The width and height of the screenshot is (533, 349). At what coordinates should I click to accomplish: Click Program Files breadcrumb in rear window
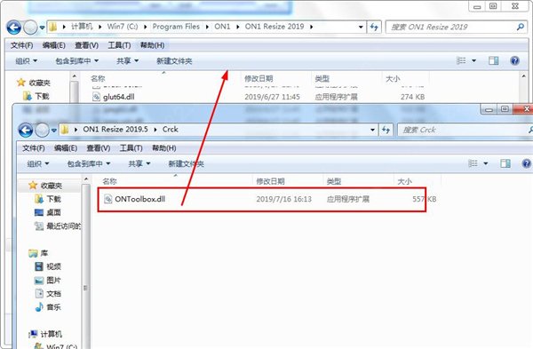[176, 27]
